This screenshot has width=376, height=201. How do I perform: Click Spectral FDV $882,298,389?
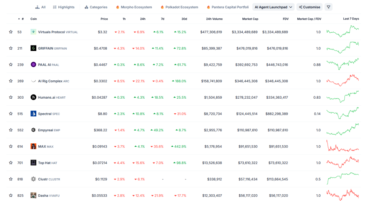point(277,114)
